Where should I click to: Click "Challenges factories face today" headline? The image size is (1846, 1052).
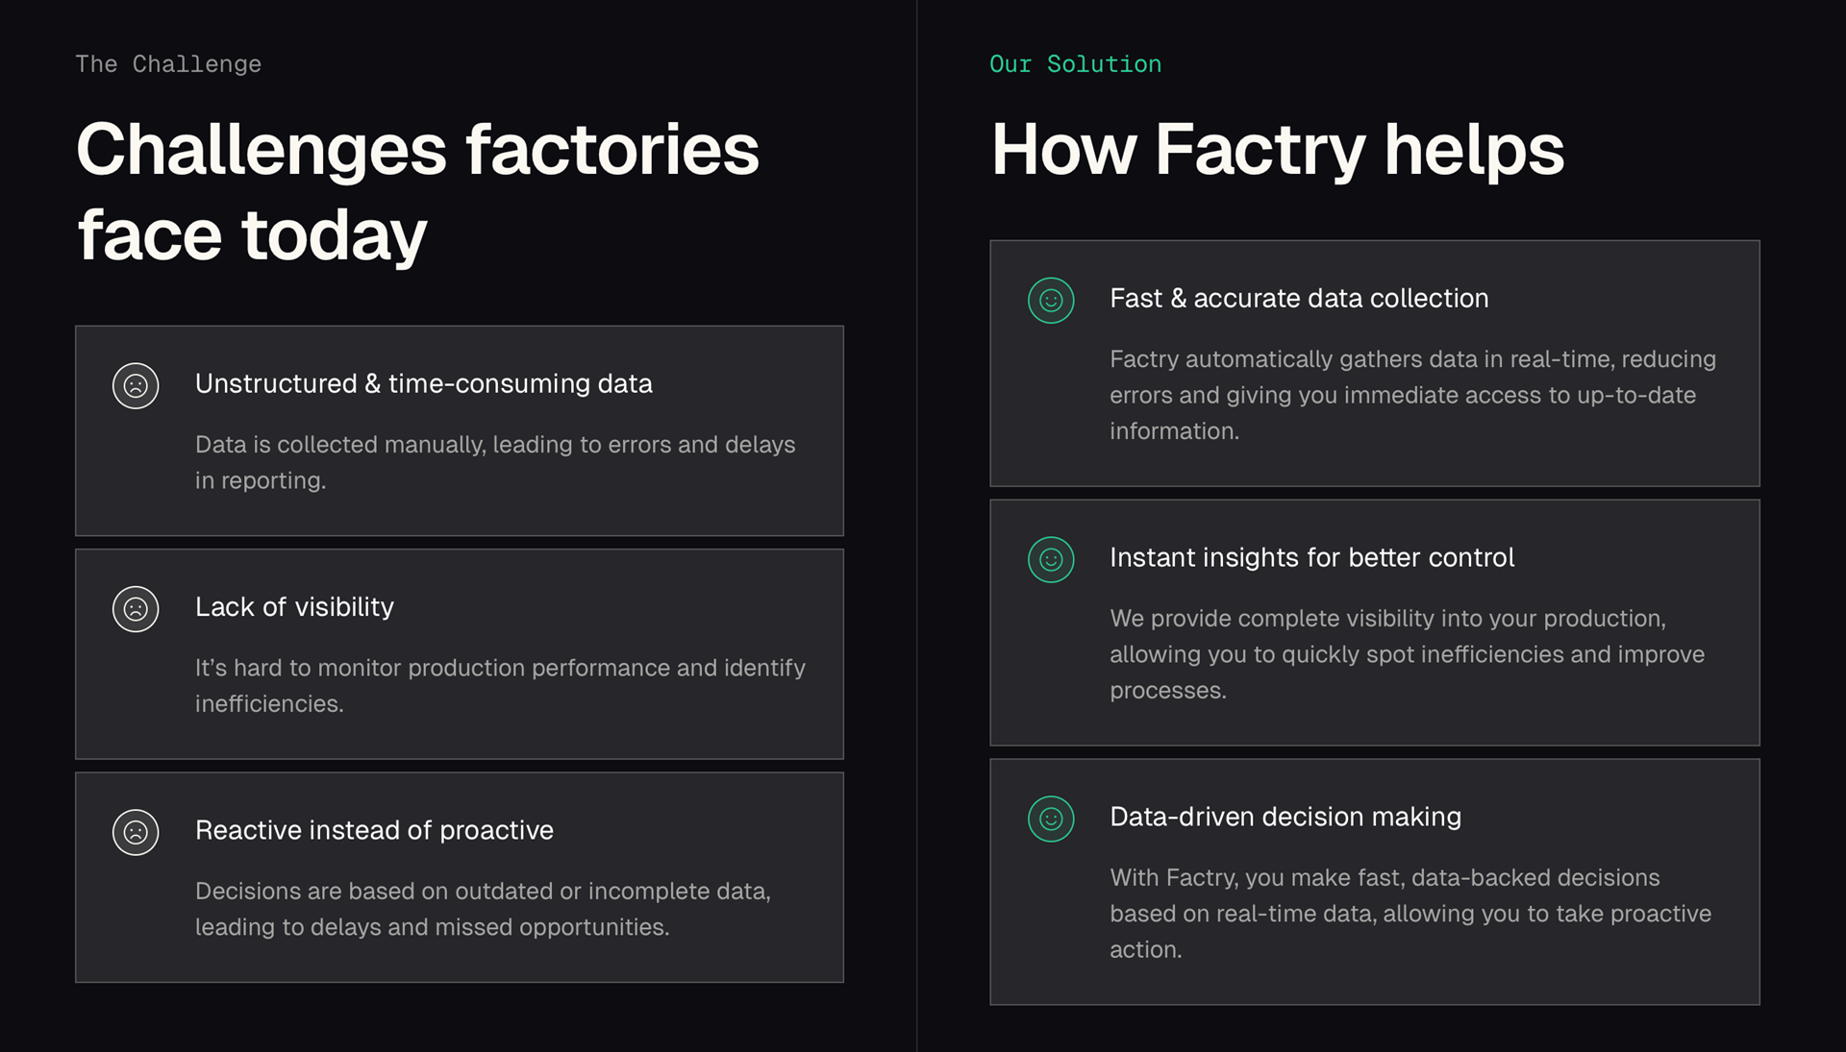pos(417,191)
